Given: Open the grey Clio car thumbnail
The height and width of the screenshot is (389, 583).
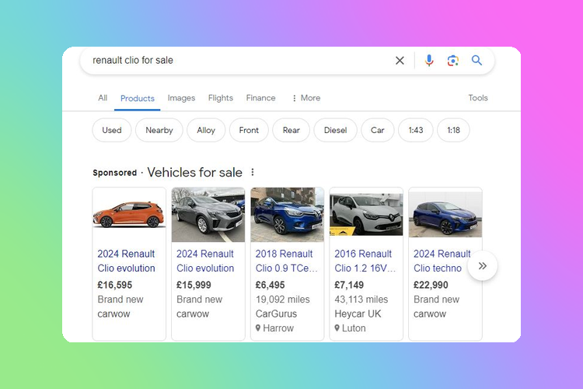Looking at the screenshot, I should pos(208,215).
